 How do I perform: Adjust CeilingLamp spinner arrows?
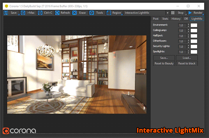(188, 31)
